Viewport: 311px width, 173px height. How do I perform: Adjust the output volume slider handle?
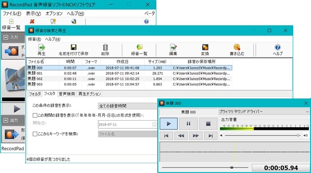coord(298,136)
